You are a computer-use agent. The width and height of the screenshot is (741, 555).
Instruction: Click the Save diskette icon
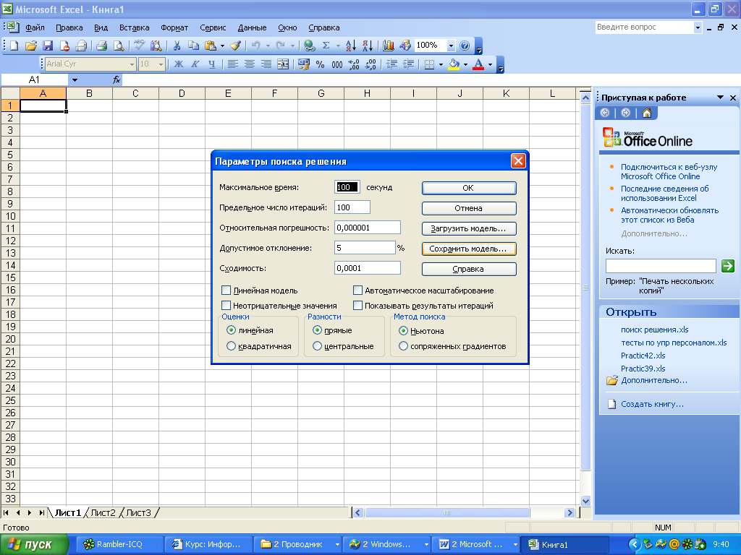point(48,46)
